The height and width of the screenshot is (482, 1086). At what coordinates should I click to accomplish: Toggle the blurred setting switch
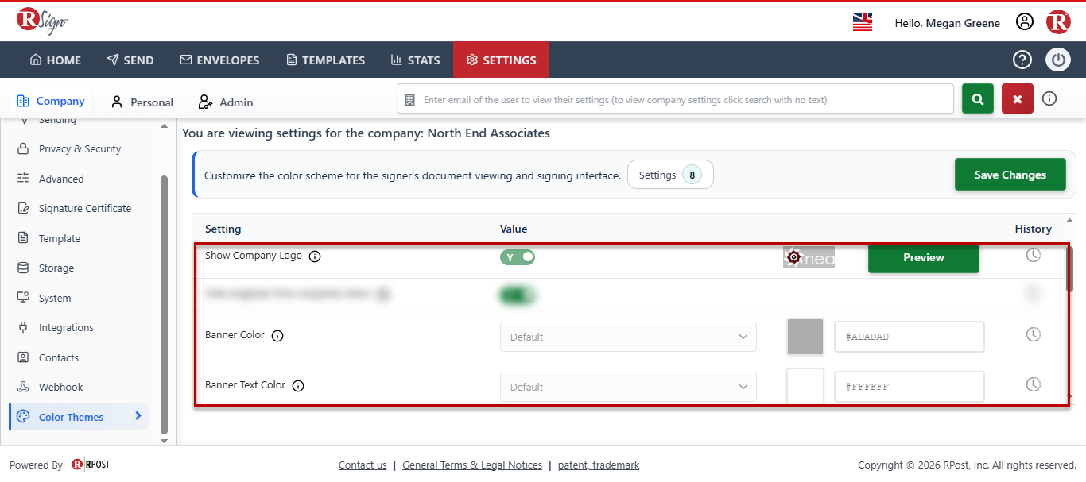[x=518, y=295]
